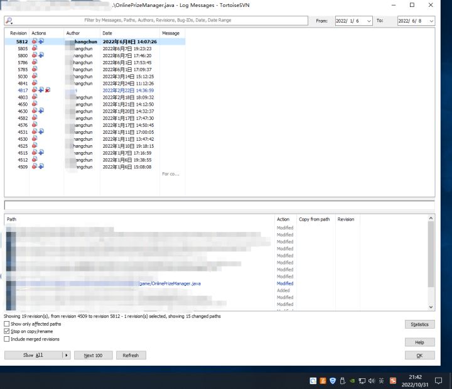Image resolution: width=452 pixels, height=389 pixels.
Task: Click the added icon for revision 4817
Action: (41, 90)
